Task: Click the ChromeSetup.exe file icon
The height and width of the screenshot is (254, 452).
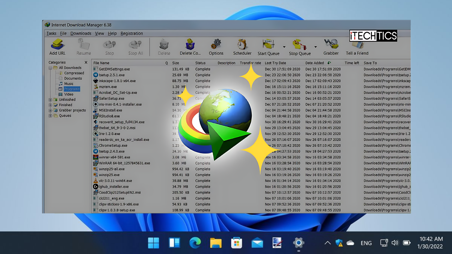Action: pyautogui.click(x=95, y=145)
